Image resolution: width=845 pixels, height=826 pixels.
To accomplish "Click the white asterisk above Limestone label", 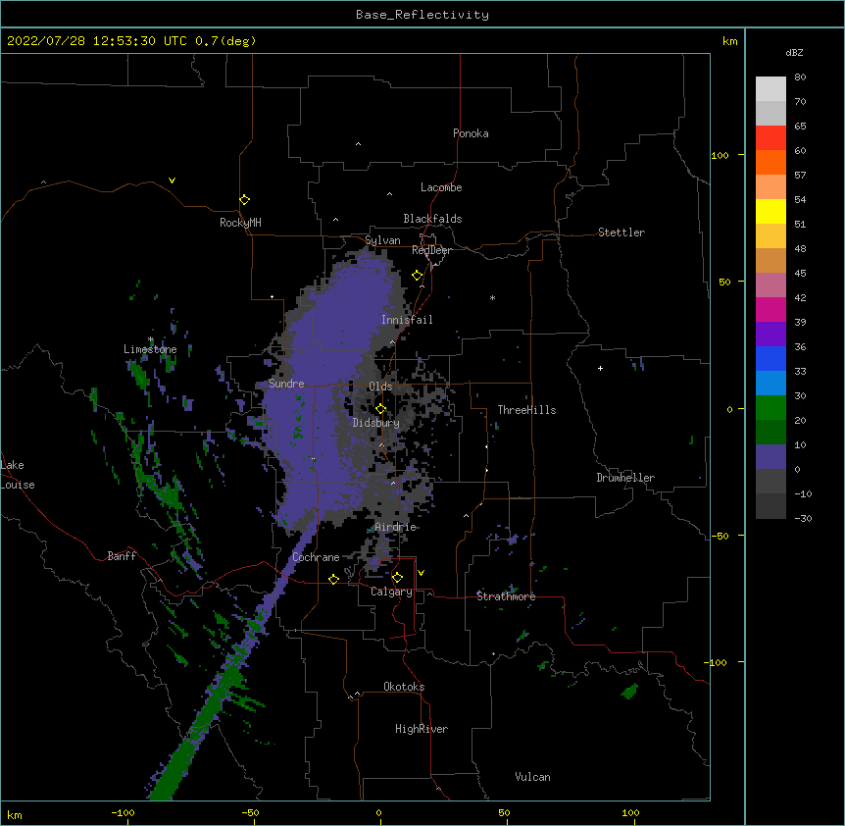I will [151, 339].
